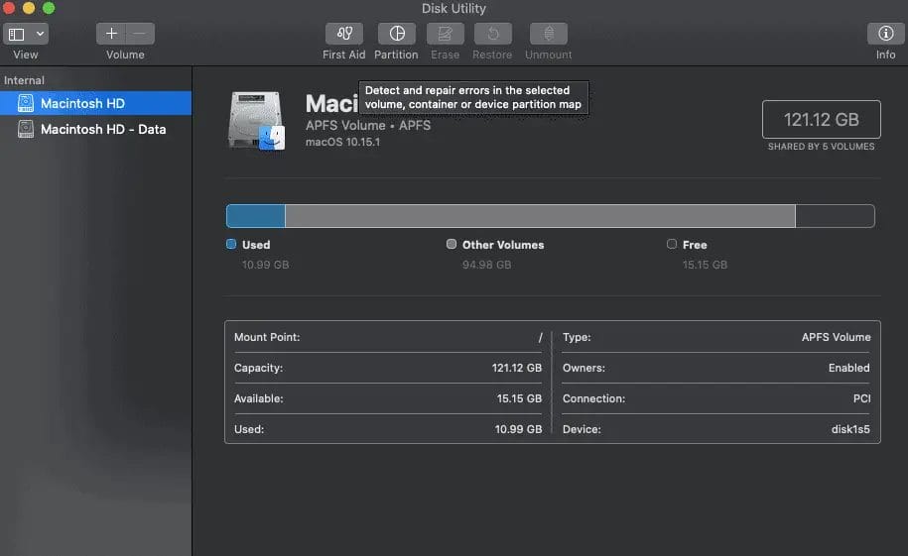Click the 10.99 GB Used legend amount

click(x=265, y=265)
